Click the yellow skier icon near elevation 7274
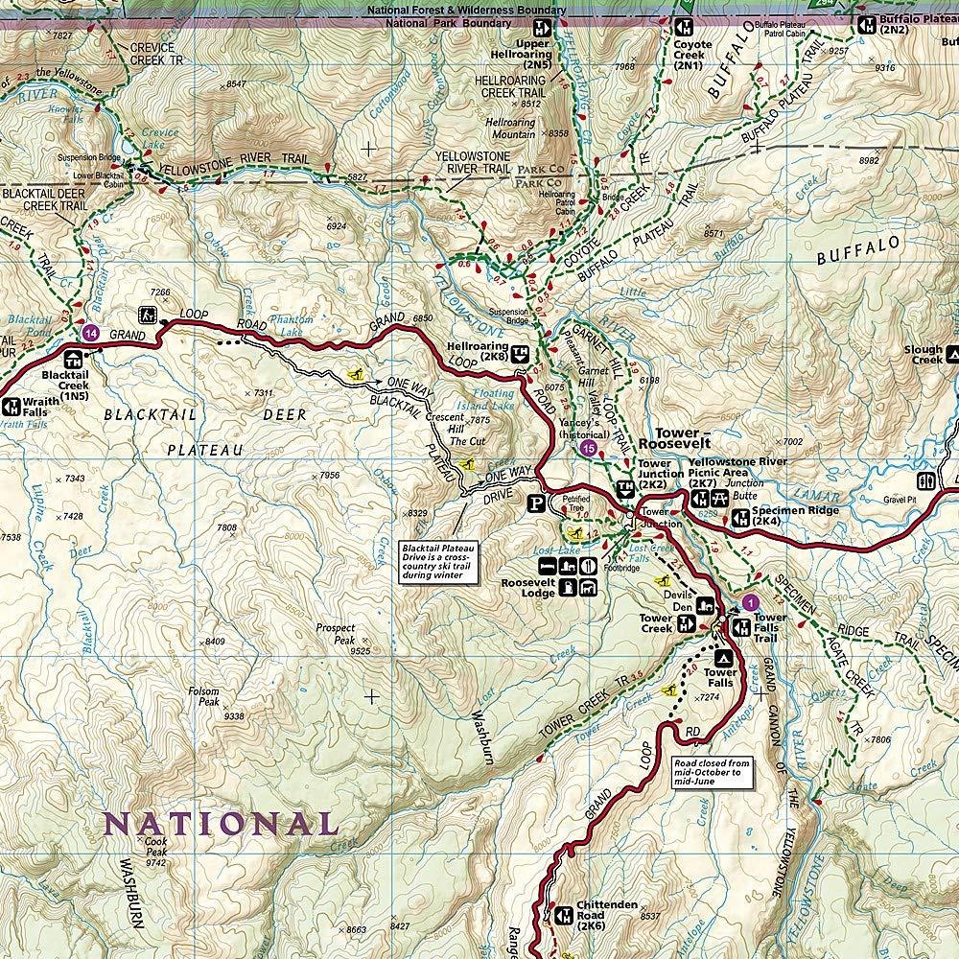This screenshot has width=959, height=959. (669, 690)
